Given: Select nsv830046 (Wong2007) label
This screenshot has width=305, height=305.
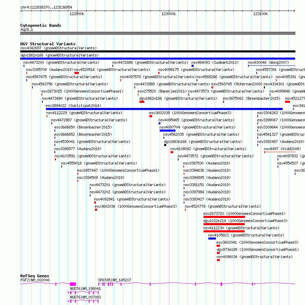Looking at the screenshot, I should (268, 62).
